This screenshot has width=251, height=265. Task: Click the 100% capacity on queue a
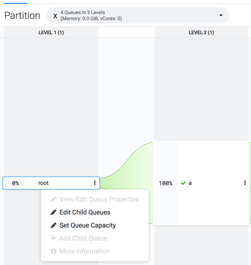[x=166, y=183]
